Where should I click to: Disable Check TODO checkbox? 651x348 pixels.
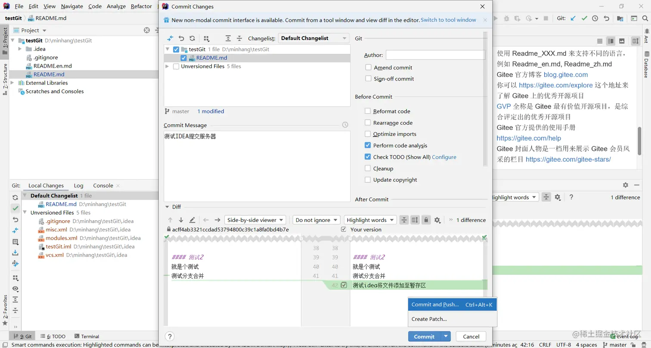coord(368,157)
